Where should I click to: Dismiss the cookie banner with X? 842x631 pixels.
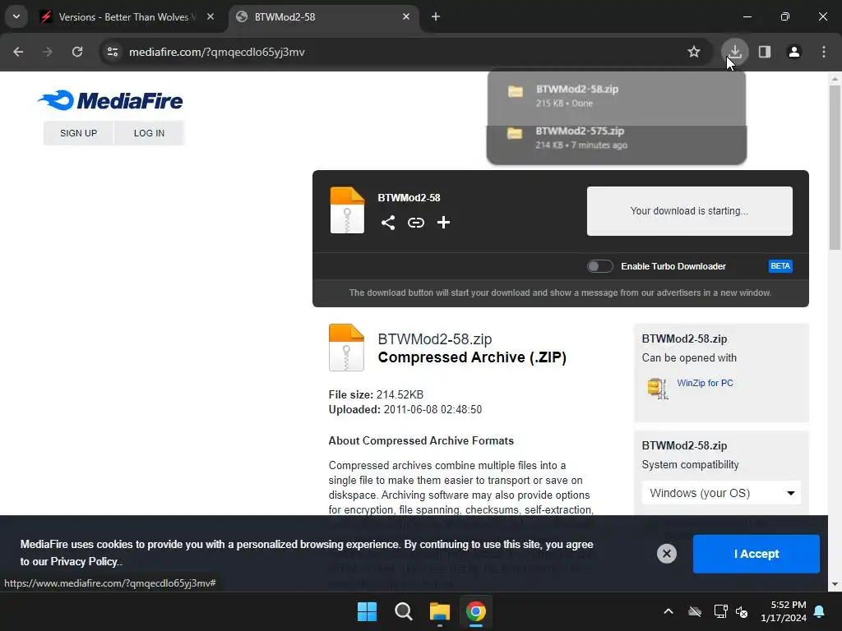tap(667, 554)
